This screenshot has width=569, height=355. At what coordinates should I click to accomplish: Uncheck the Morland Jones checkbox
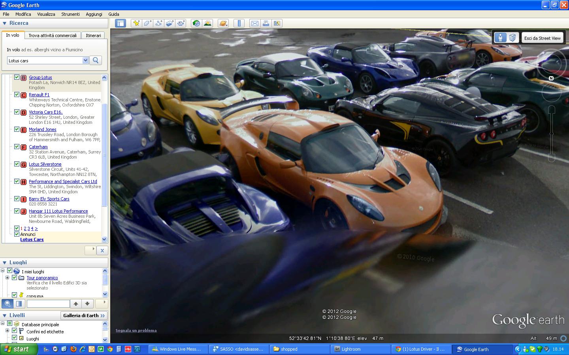coord(17,129)
